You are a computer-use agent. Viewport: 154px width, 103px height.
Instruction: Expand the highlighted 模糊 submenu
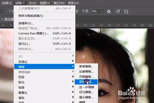click(x=44, y=67)
